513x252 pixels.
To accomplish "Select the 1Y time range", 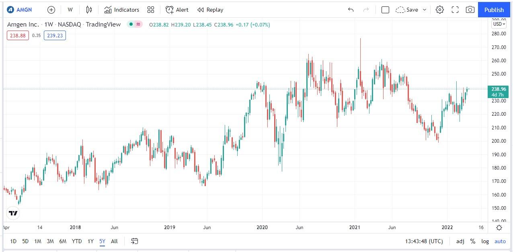I will pos(90,241).
